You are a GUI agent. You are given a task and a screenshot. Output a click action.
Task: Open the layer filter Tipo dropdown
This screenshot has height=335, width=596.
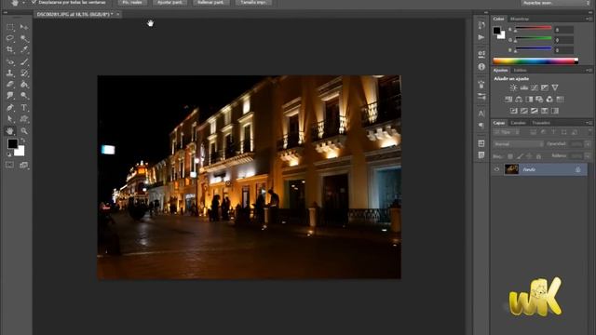pos(507,132)
